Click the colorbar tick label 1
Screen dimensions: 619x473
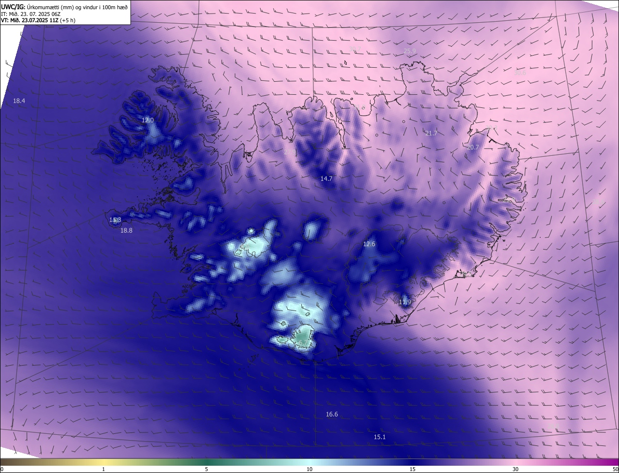coord(103,469)
